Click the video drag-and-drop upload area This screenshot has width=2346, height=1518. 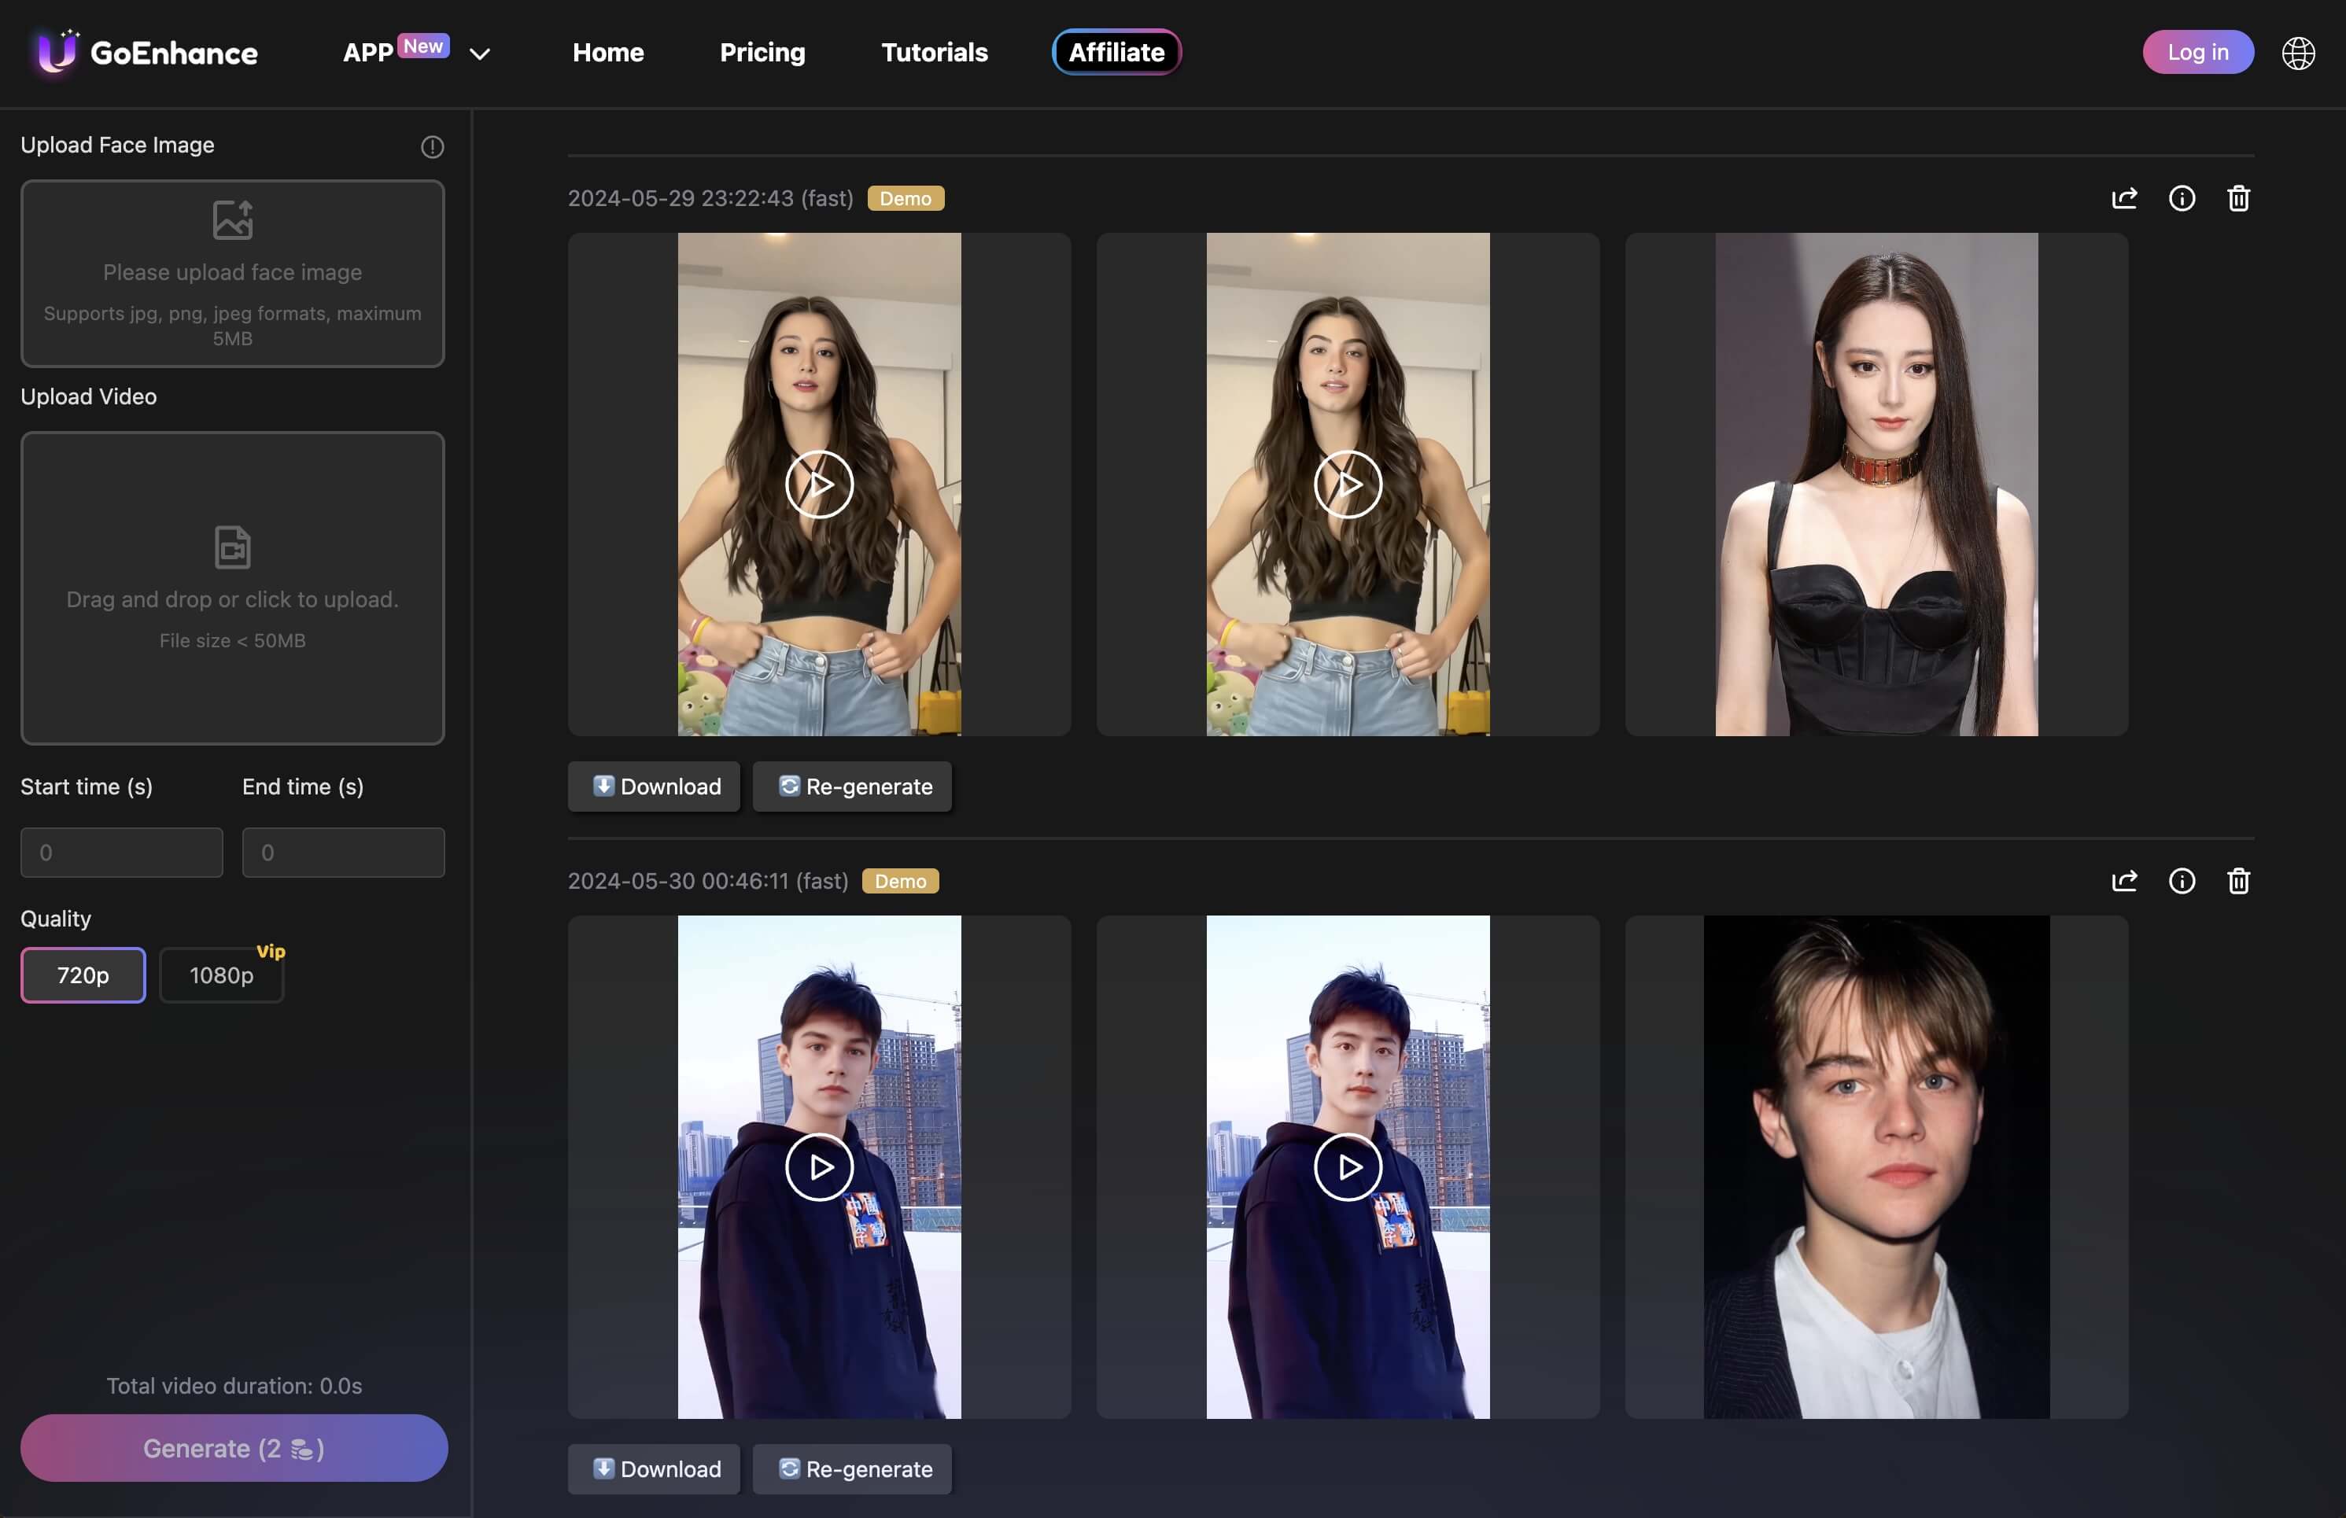pos(233,588)
